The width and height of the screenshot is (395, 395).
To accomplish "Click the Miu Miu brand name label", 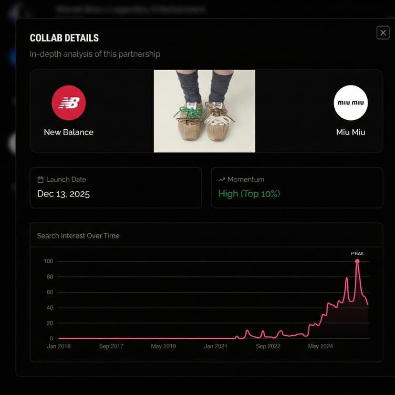I will click(351, 132).
